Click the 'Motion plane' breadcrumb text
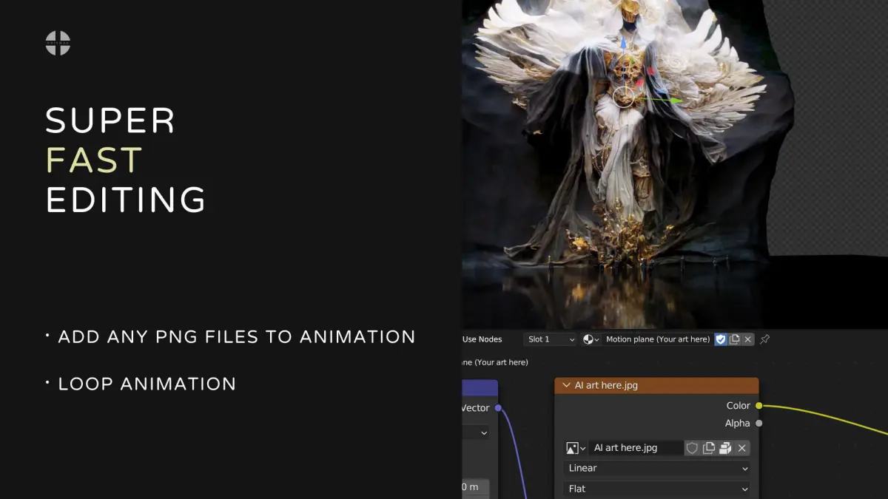The image size is (888, 499). click(495, 362)
